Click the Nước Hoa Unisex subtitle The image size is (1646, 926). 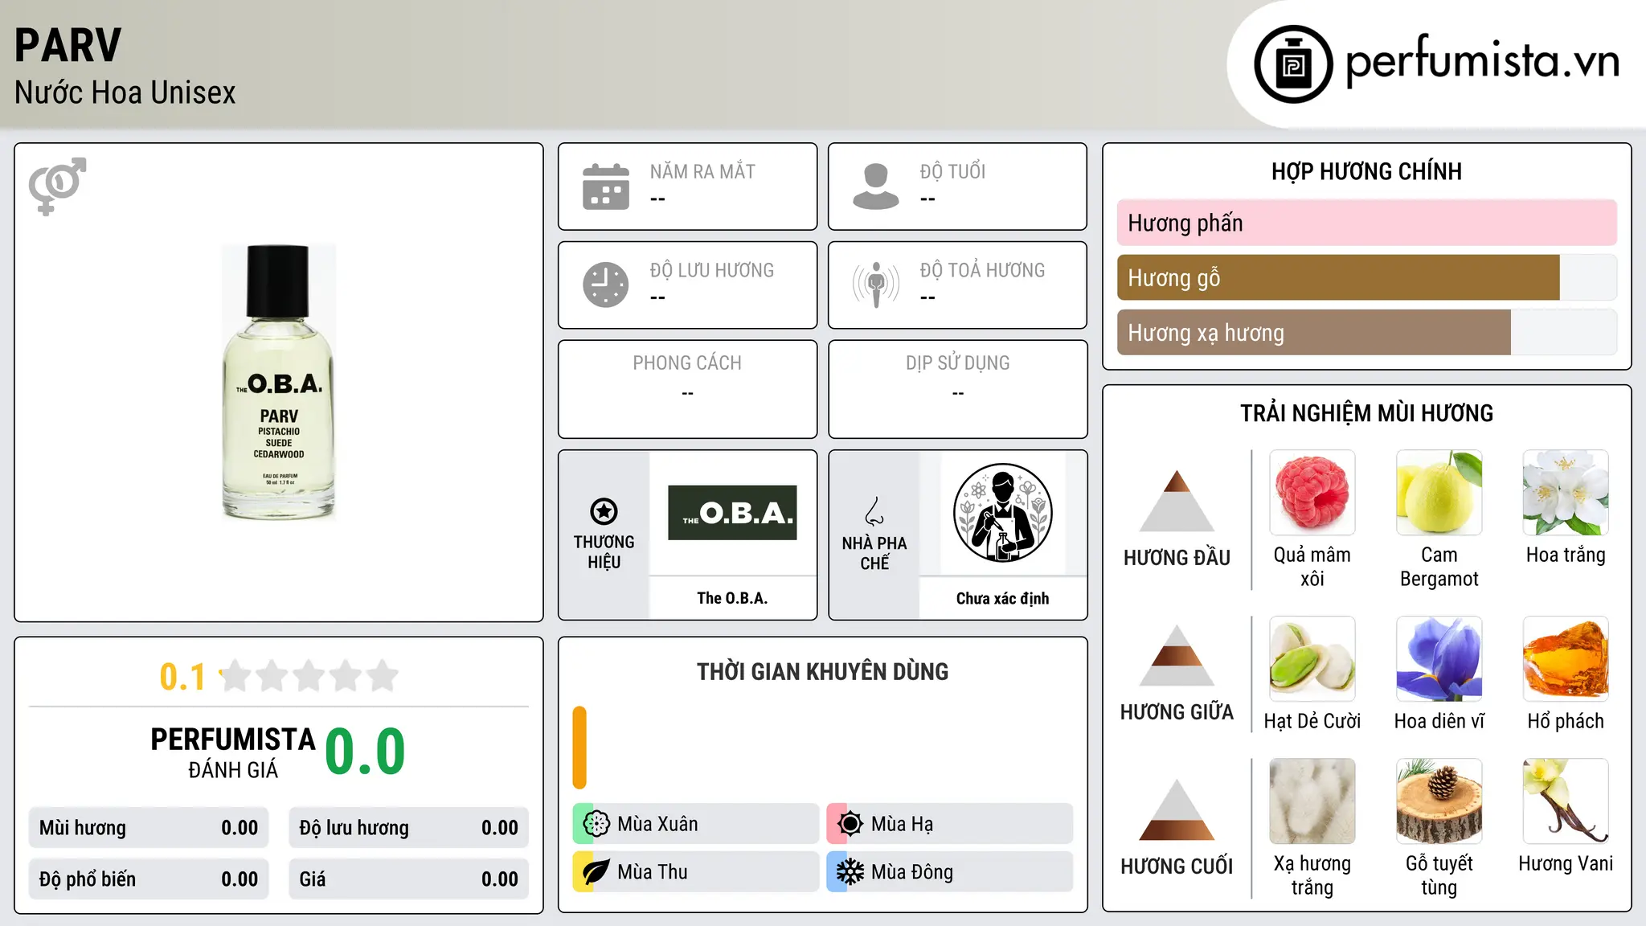pos(125,92)
